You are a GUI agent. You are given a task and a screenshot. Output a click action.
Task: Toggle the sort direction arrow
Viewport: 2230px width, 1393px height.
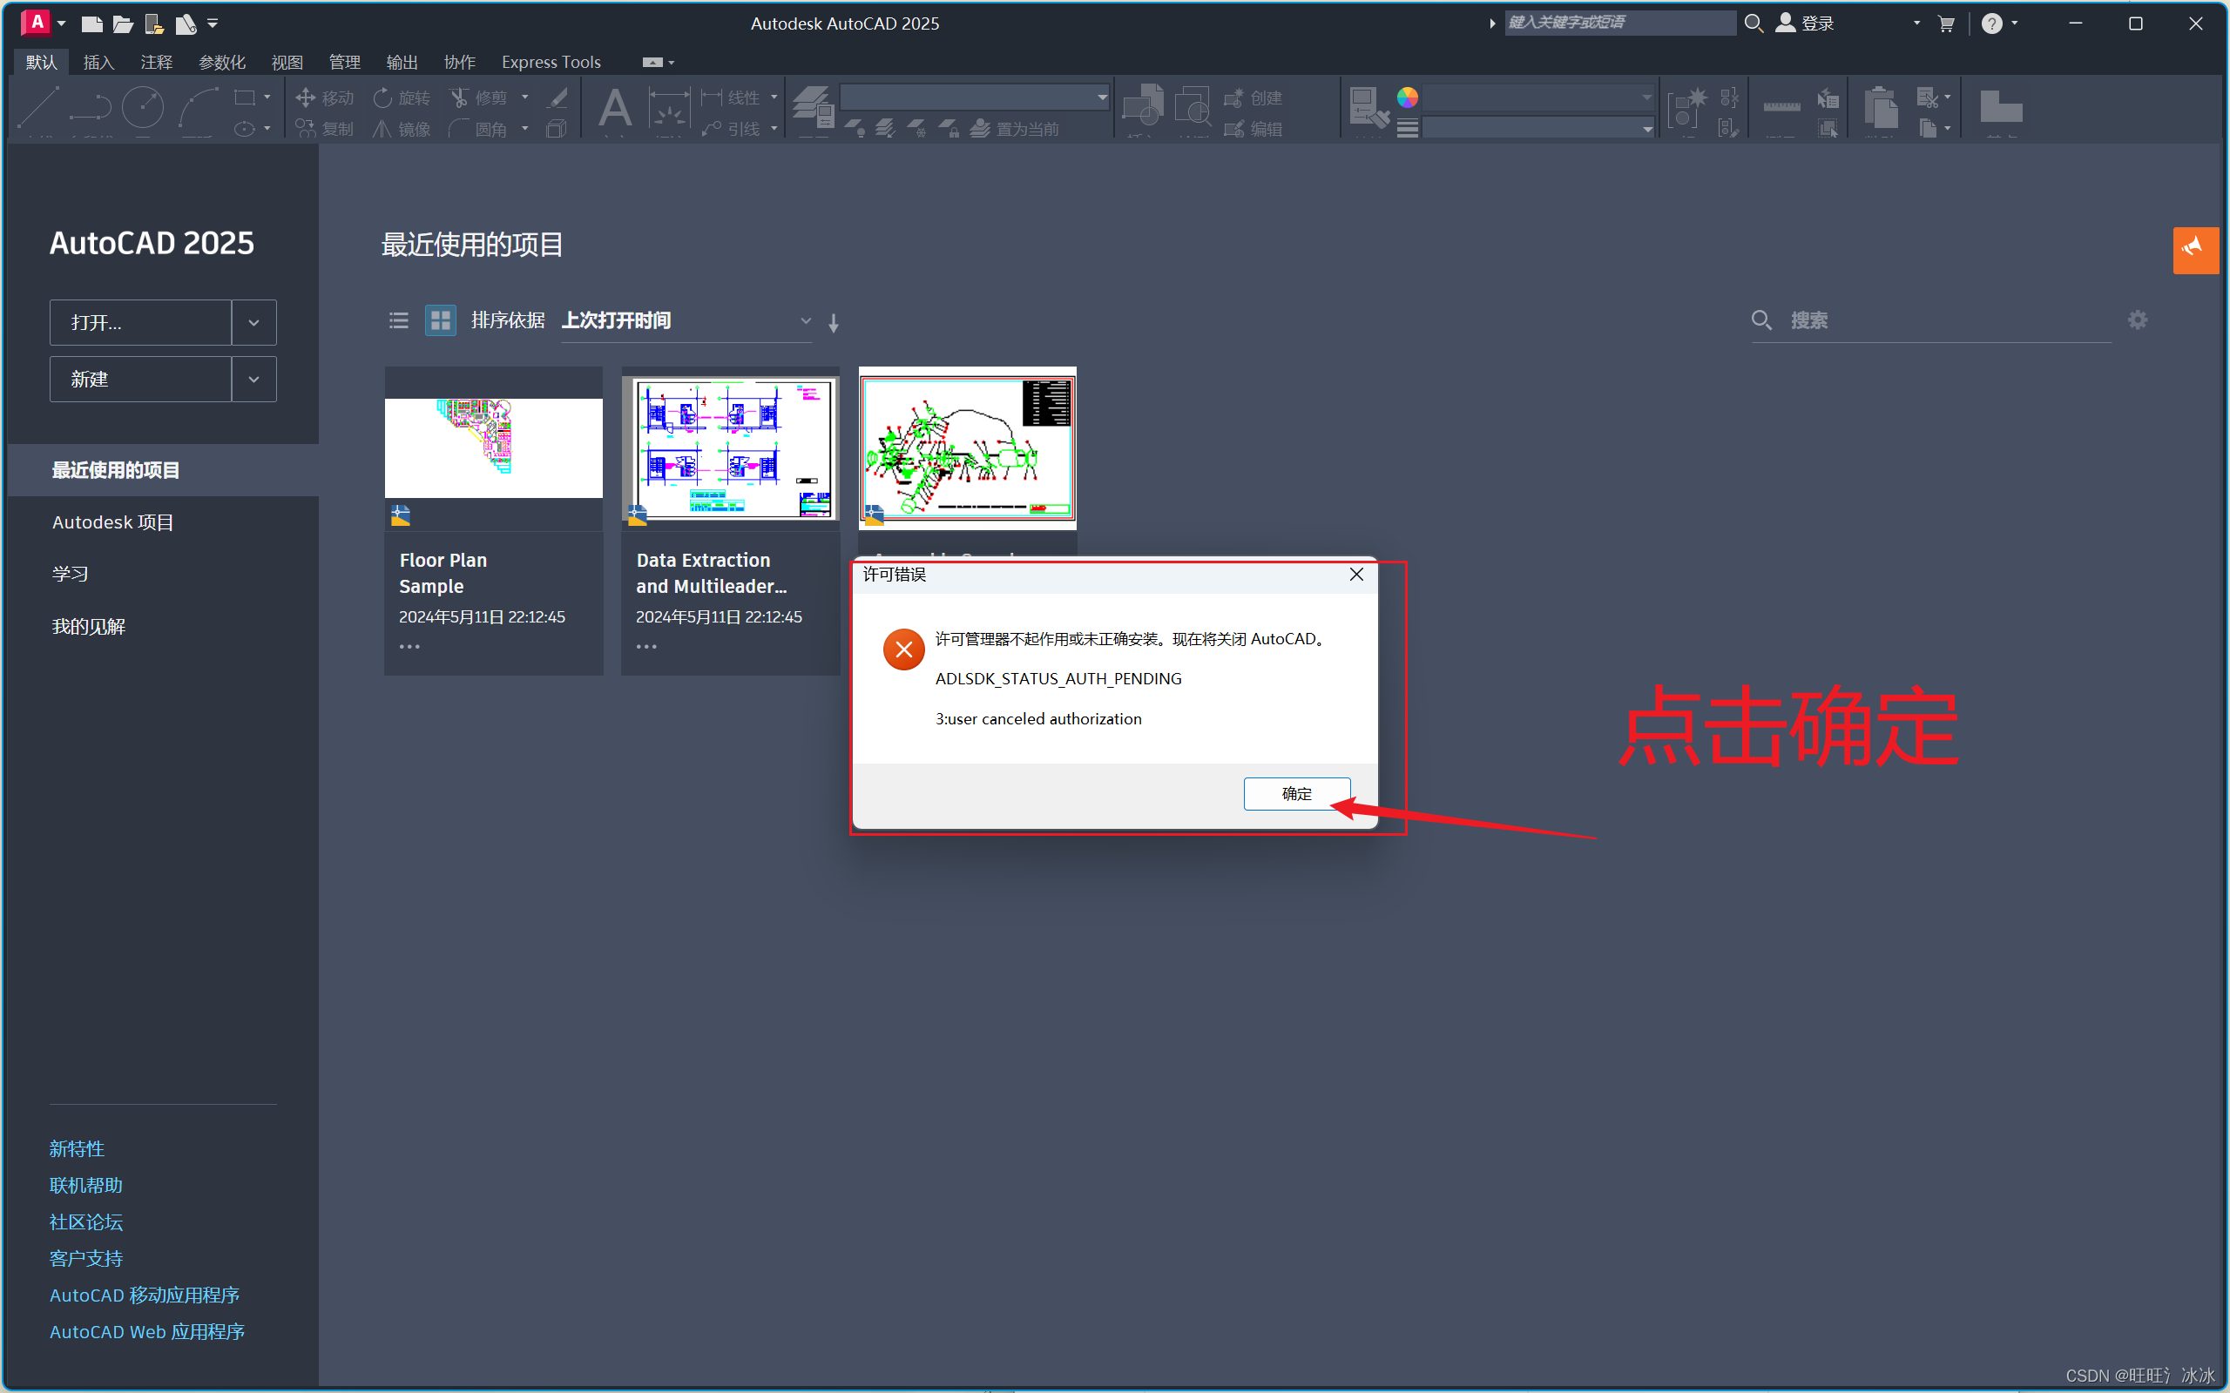click(x=833, y=322)
